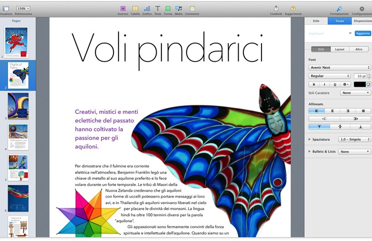Justify the text
Viewport: 372px width, 241px height.
click(363, 111)
